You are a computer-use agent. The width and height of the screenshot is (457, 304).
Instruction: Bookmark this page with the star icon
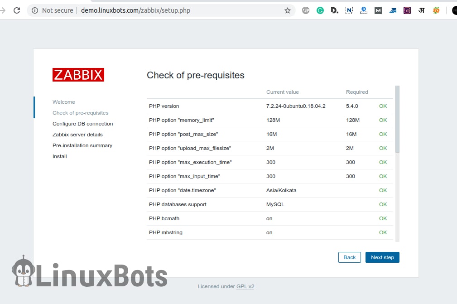pyautogui.click(x=288, y=10)
